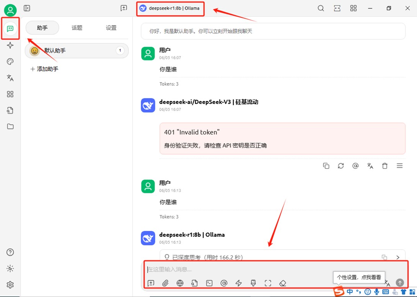Copy the deep thinking content

pos(384,257)
